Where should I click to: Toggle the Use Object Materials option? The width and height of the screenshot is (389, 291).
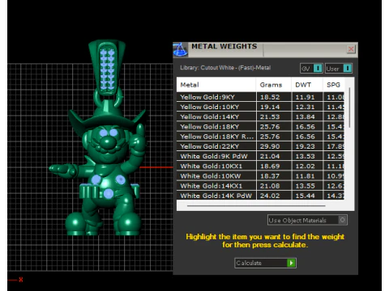307,220
